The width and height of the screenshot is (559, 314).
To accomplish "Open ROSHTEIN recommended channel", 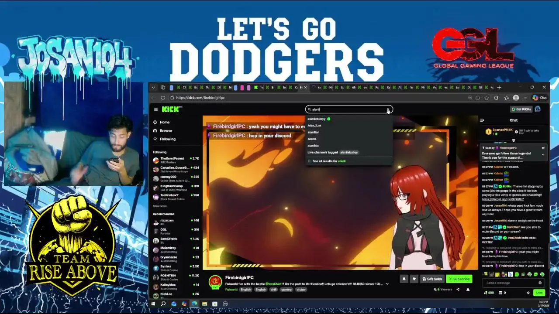I will [x=176, y=277].
